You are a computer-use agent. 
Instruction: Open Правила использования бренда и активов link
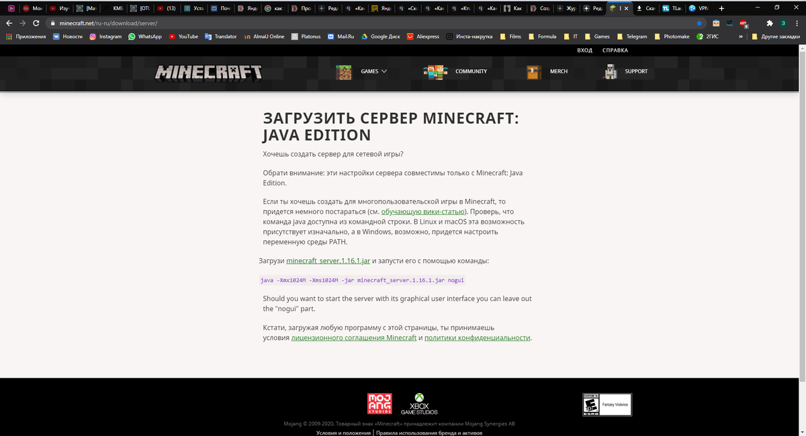pyautogui.click(x=429, y=433)
